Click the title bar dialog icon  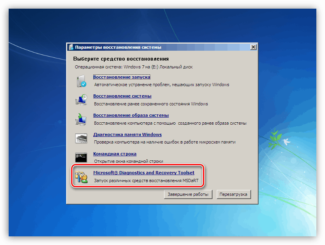click(71, 47)
